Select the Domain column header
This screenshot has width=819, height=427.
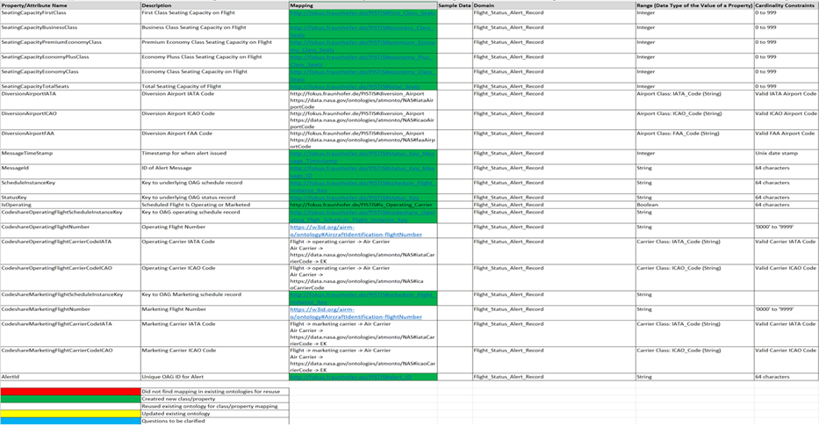554,5
